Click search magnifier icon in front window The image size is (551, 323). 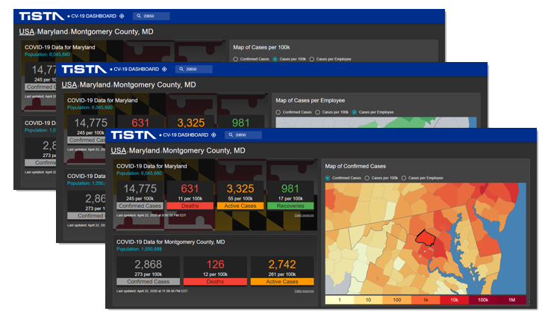point(231,135)
